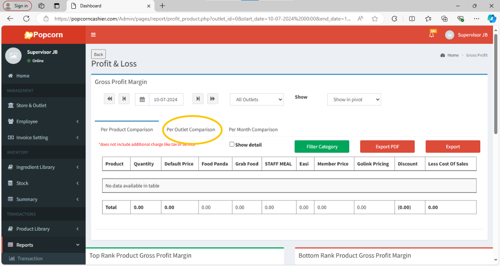This screenshot has height=266, width=500.
Task: Click the Read aloud icon in the address bar
Action: coord(360,19)
